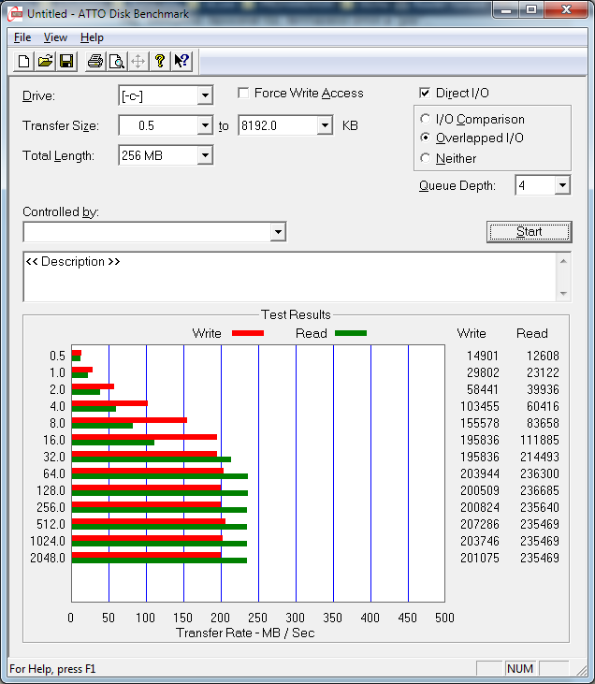
Task: Open a saved benchmark file icon
Action: pos(45,61)
